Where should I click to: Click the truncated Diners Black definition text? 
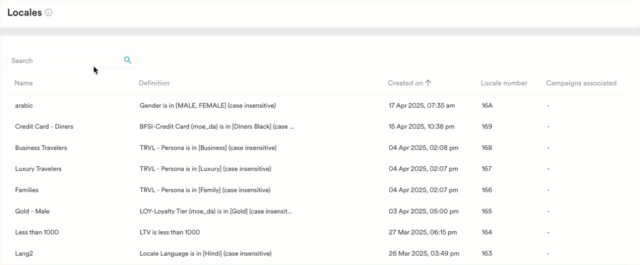coord(216,126)
